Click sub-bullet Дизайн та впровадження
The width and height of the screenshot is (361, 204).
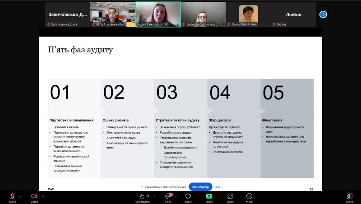(x=181, y=148)
